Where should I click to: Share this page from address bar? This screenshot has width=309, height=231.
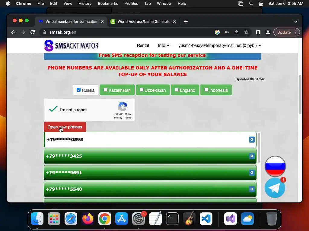tap(237, 32)
